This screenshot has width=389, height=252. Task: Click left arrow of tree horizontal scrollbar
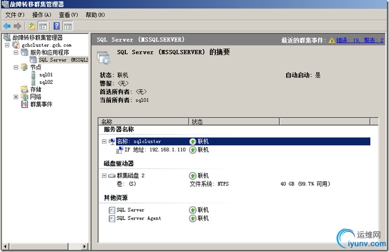pyautogui.click(x=5, y=246)
